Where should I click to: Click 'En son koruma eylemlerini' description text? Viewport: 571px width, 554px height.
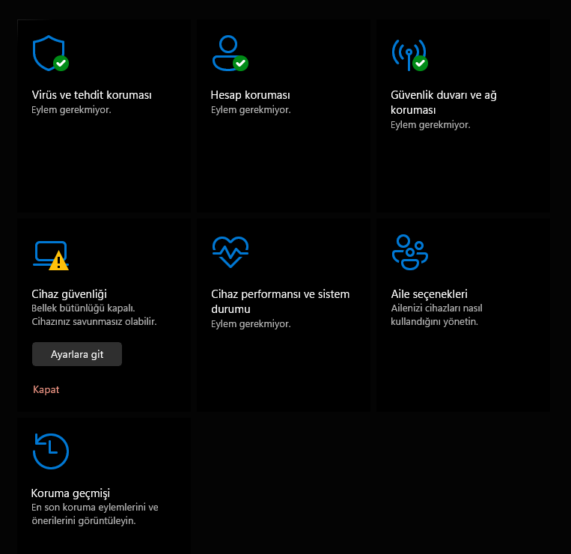coord(90,508)
